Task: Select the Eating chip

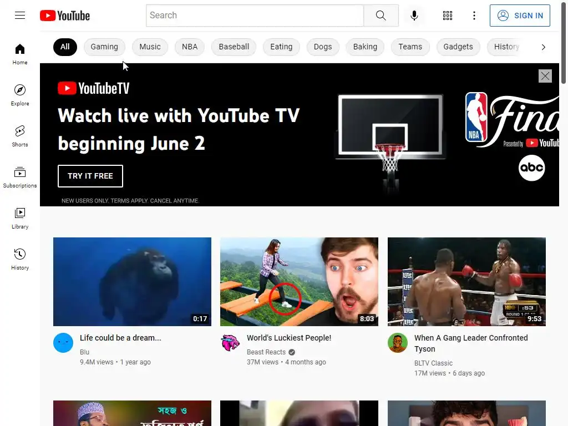Action: tap(281, 47)
